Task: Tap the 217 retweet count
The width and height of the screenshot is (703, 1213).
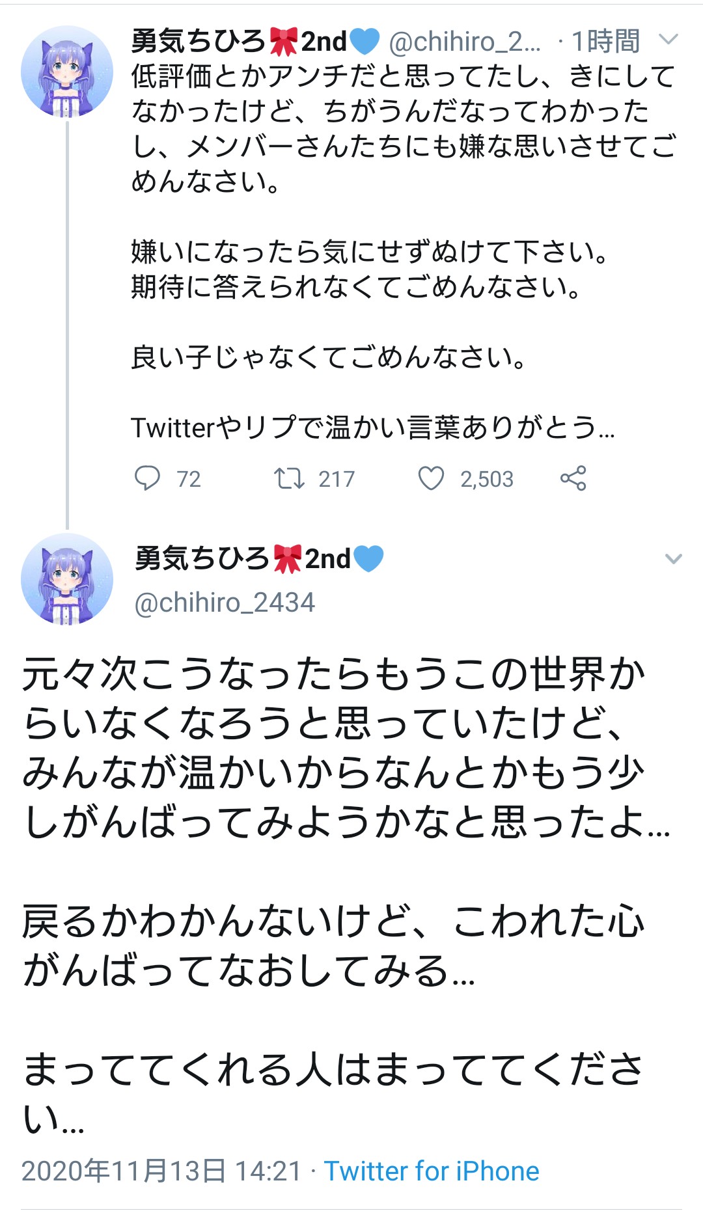Action: [x=337, y=480]
